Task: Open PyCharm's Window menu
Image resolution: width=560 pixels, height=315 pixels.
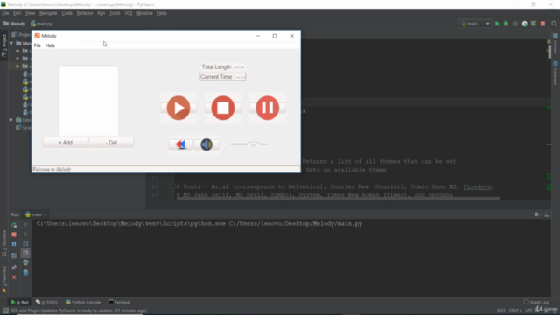Action: tap(144, 13)
